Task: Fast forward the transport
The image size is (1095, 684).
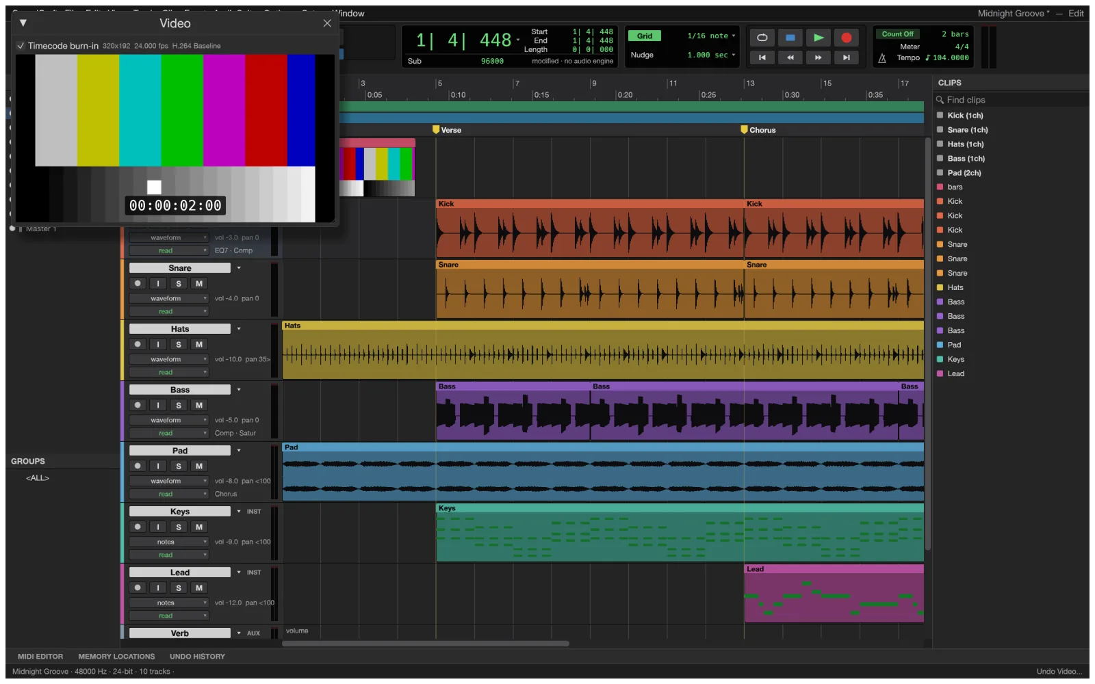Action: (818, 57)
